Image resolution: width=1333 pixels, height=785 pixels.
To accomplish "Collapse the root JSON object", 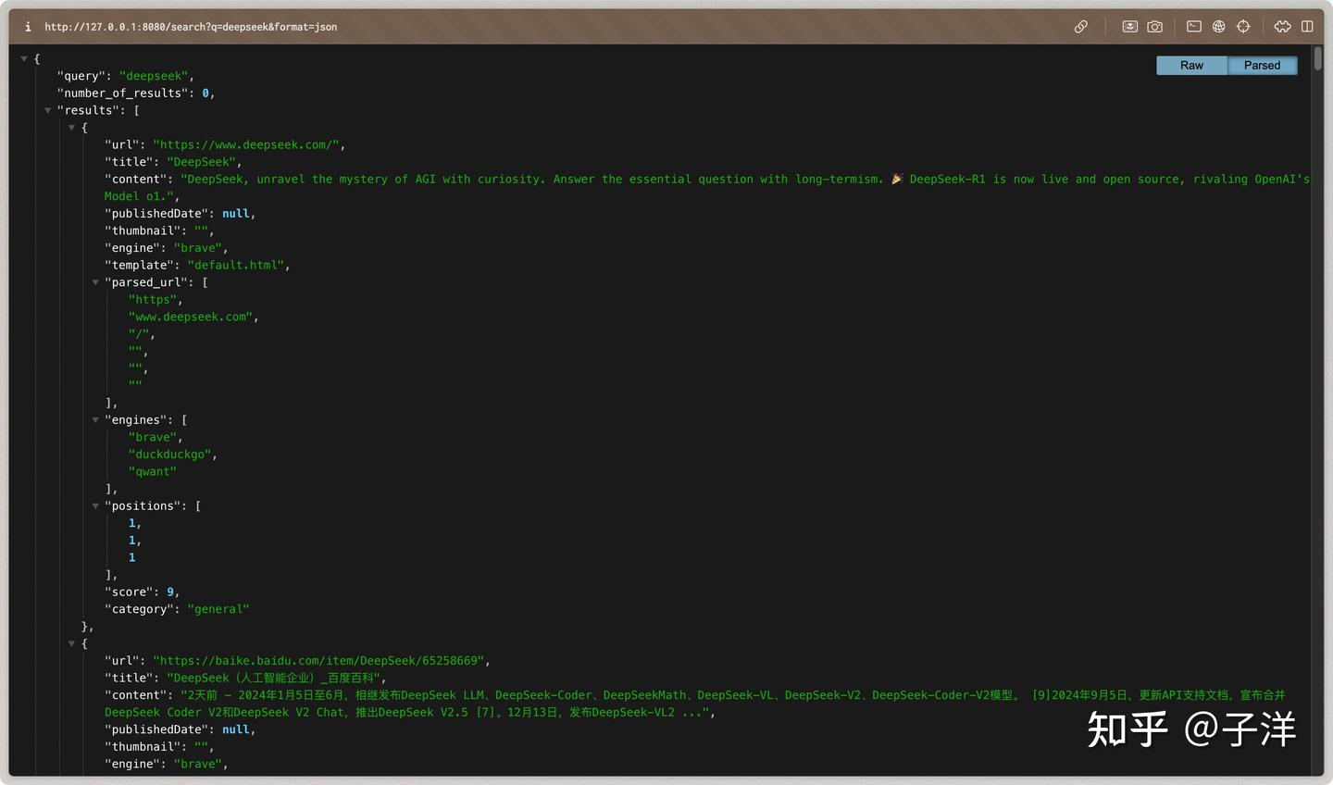I will 24,59.
